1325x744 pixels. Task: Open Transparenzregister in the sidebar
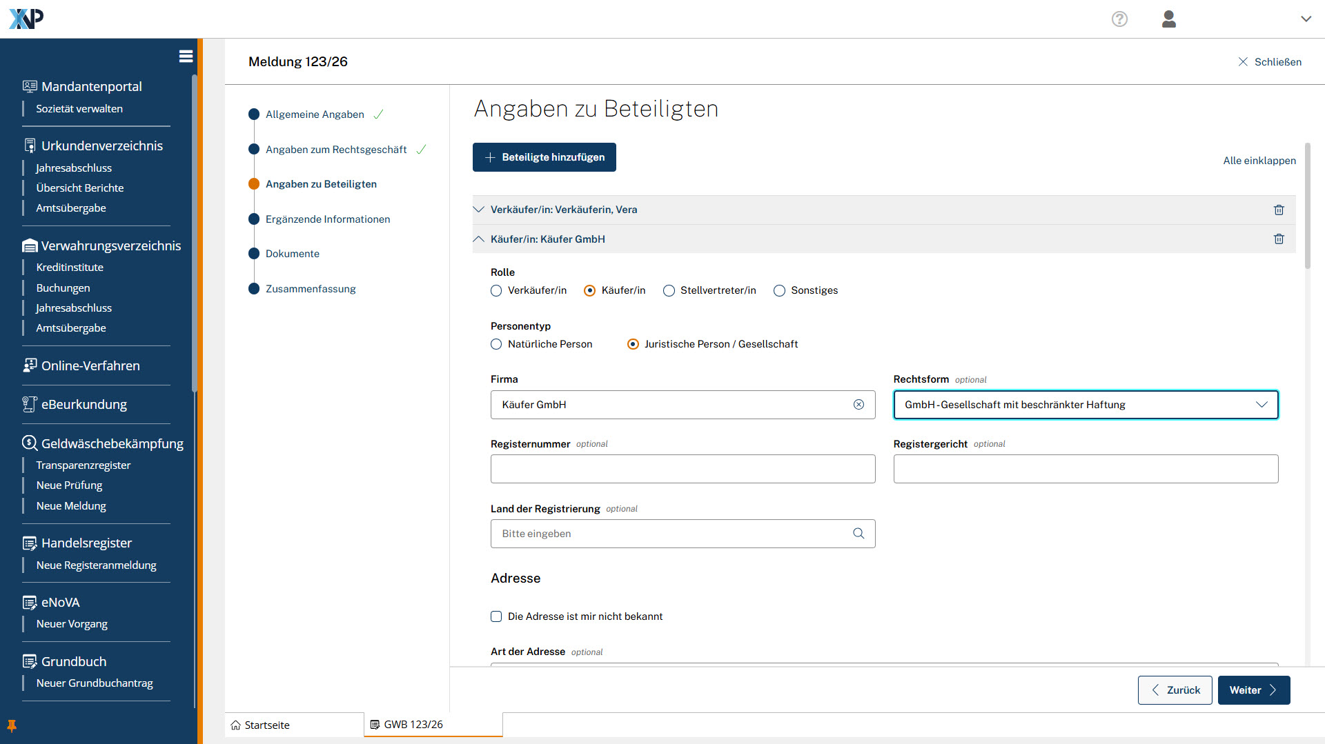click(84, 465)
